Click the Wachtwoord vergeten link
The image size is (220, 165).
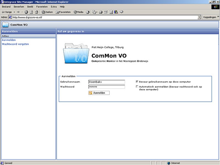(x=15, y=44)
